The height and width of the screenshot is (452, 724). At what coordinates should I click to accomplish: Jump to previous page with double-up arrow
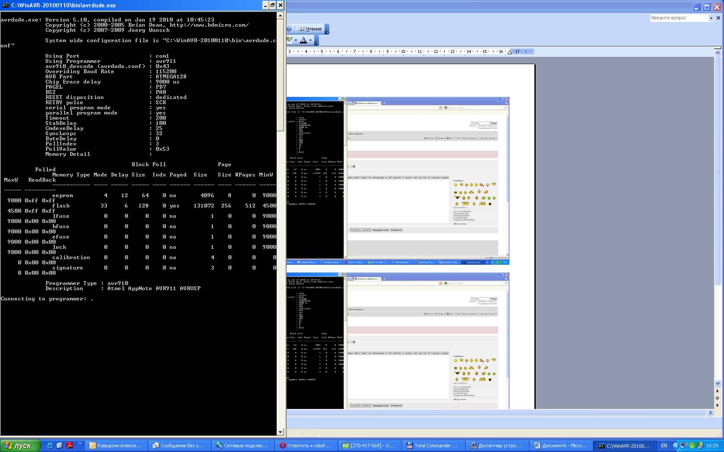pos(718,391)
